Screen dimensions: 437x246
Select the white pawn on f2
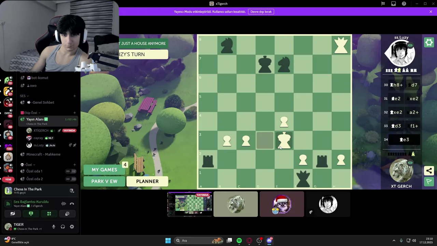click(303, 160)
